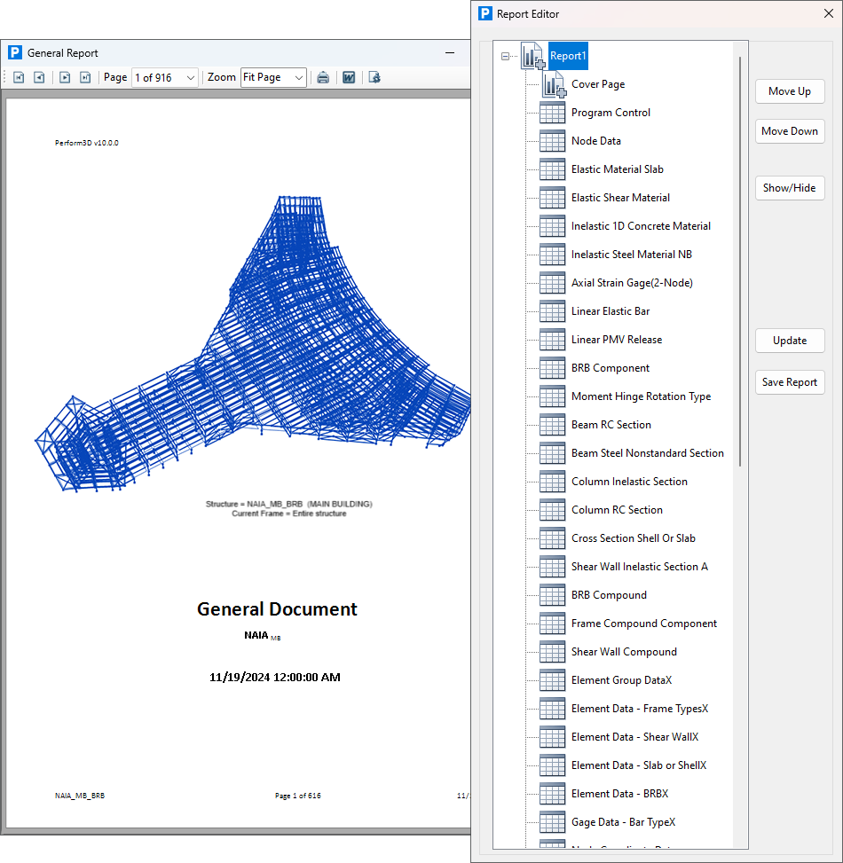
Task: Click the Perform3D v10.0.0 header text
Action: click(x=86, y=143)
